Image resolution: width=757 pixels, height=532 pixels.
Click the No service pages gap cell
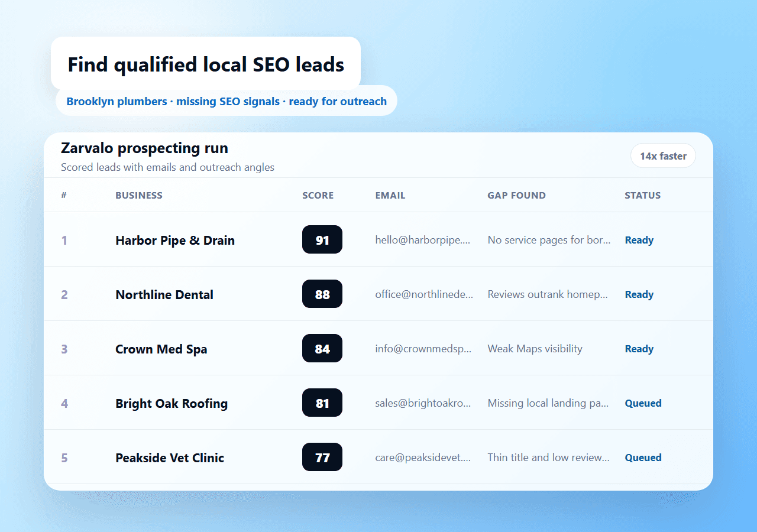tap(549, 240)
